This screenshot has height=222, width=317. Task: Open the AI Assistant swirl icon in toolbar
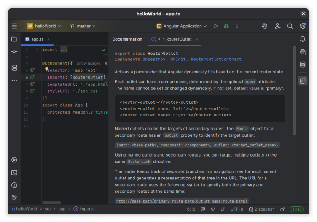point(265,26)
